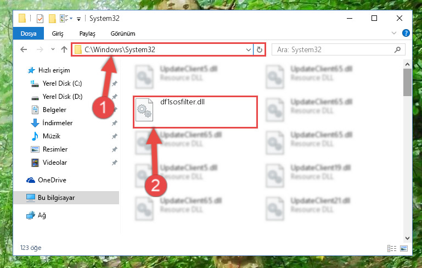Screen dimensions: 422x268
Task: Unpin Belgeler from quick access
Action: [x=115, y=110]
